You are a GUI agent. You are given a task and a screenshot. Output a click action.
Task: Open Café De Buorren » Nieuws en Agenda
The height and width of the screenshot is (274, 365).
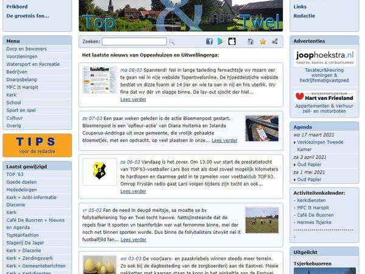[x=35, y=223]
